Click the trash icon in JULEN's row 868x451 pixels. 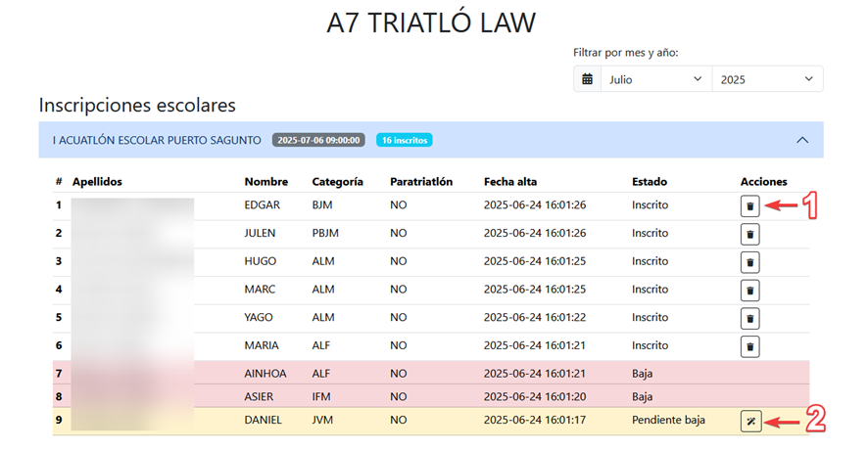[749, 234]
